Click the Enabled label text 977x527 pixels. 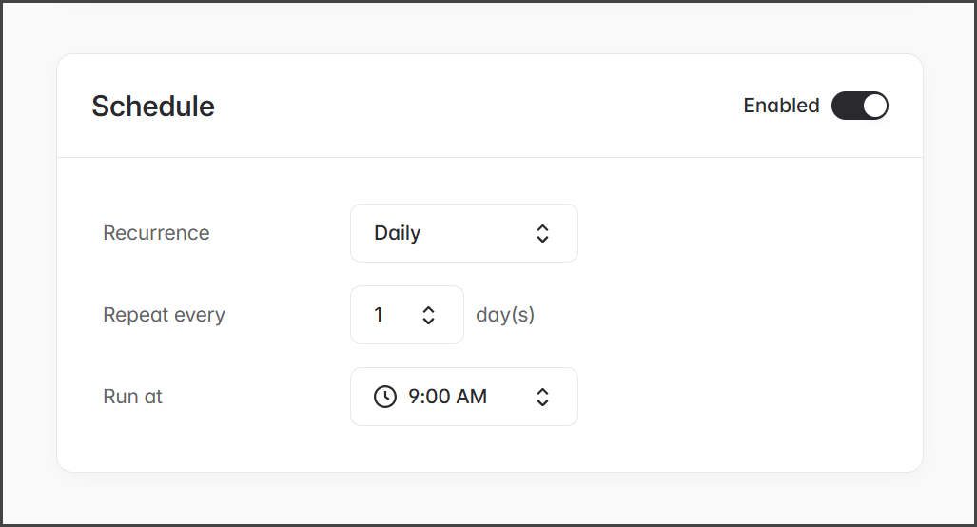tap(781, 106)
